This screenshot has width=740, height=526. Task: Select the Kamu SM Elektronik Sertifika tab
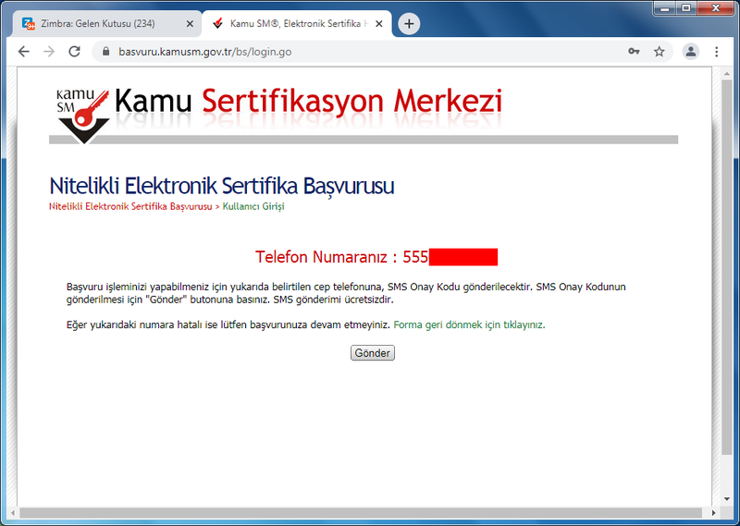tap(291, 23)
